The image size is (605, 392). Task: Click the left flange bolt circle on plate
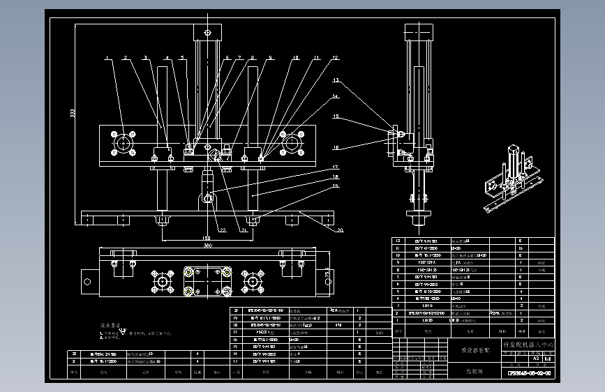pyautogui.click(x=123, y=144)
